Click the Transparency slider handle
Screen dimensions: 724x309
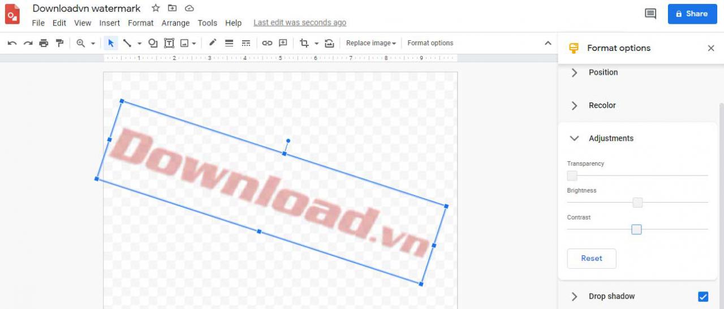click(x=572, y=175)
